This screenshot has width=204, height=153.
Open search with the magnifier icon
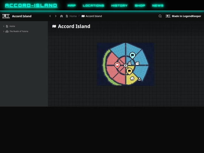[160, 16]
